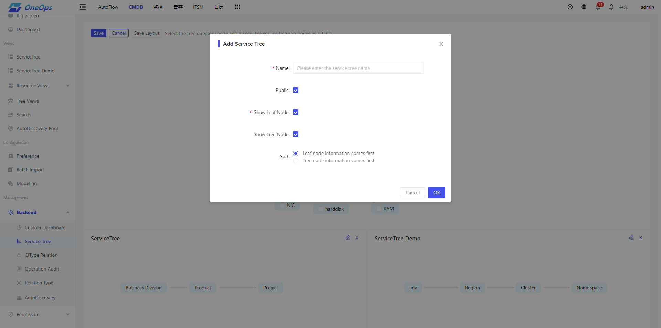Toggle the Show Leaf Node checkbox

pos(296,112)
